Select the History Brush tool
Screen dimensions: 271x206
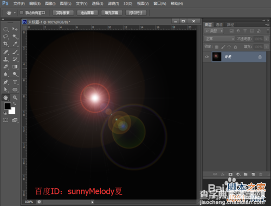[x=15, y=59]
